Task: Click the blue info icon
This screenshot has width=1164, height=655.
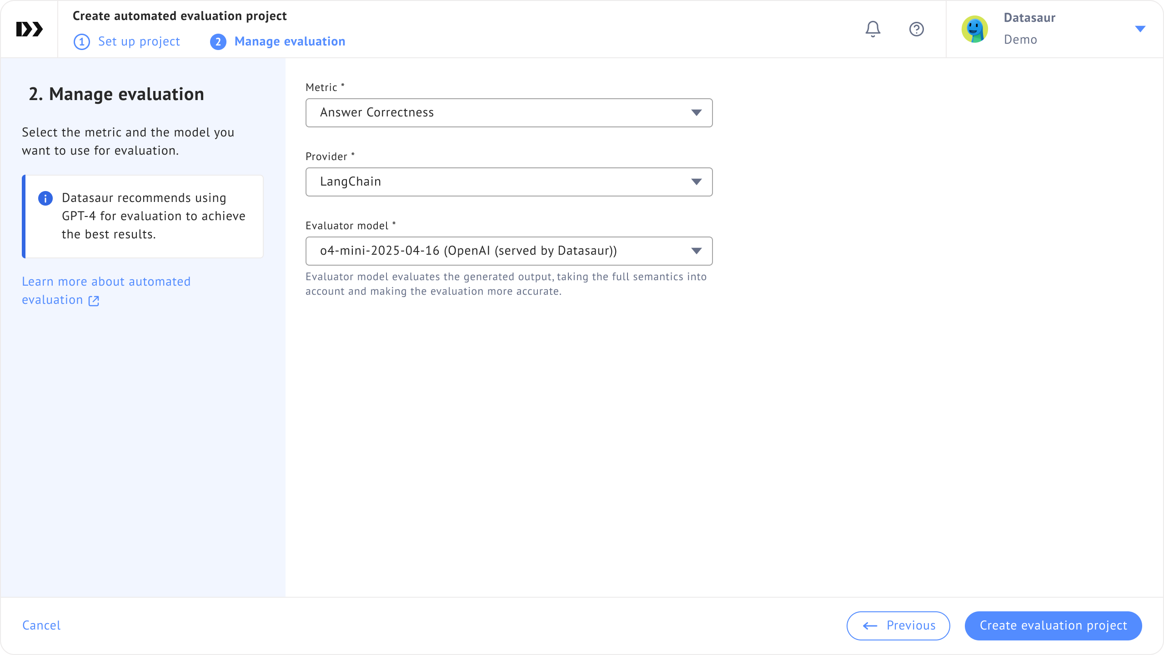Action: [x=45, y=198]
